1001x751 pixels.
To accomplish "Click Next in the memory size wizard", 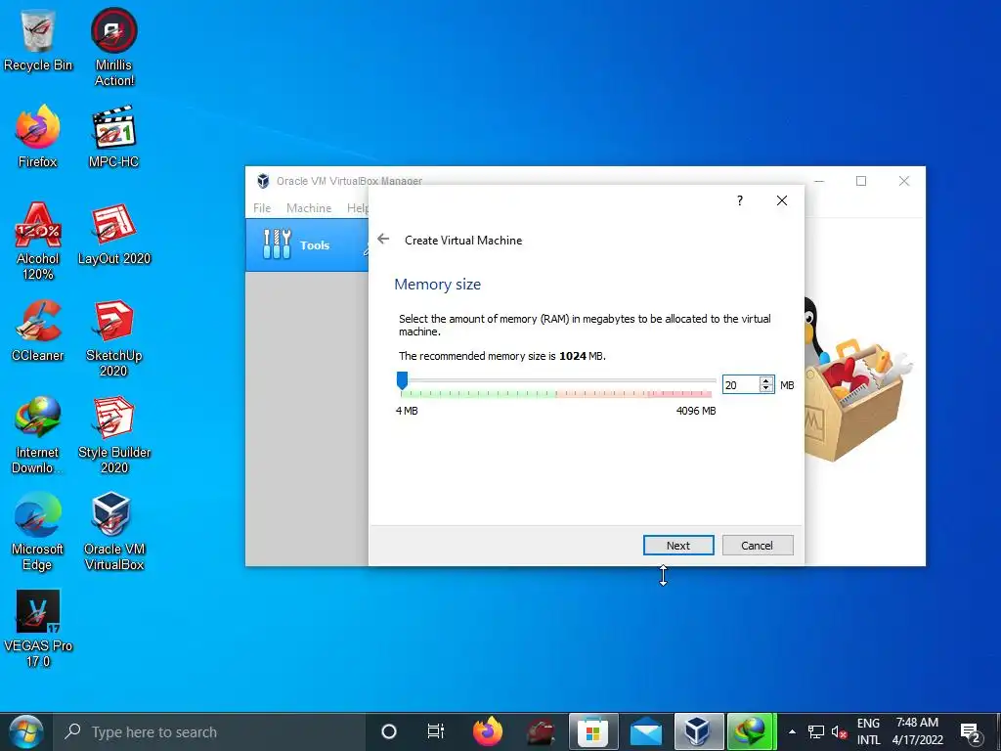I will point(678,546).
